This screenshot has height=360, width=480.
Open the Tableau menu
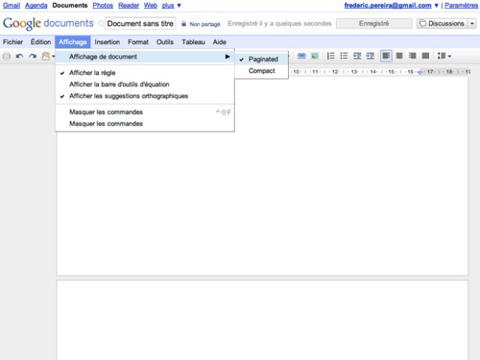coord(193,42)
